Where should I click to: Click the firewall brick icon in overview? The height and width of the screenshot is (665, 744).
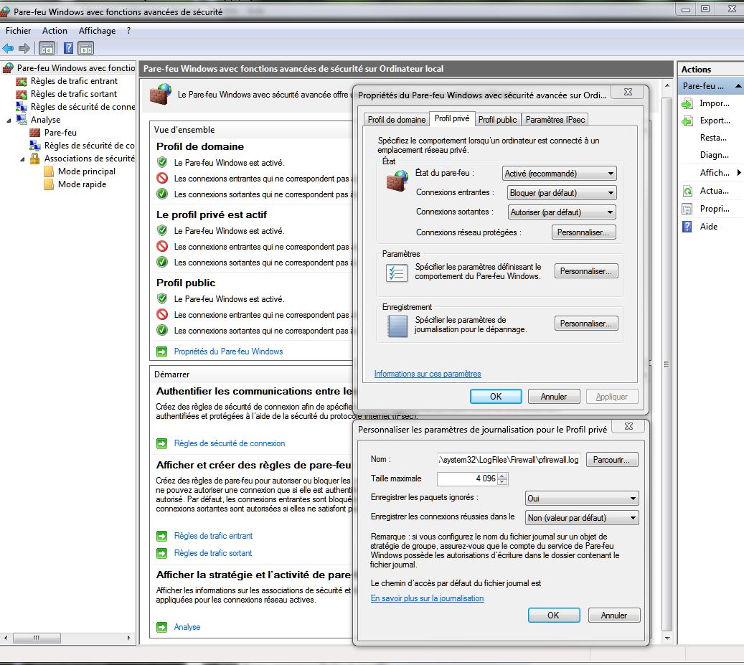point(161,95)
